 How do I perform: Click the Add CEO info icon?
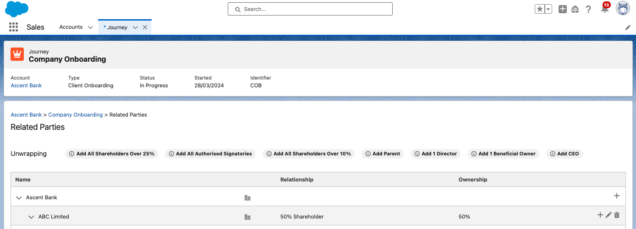coord(552,154)
